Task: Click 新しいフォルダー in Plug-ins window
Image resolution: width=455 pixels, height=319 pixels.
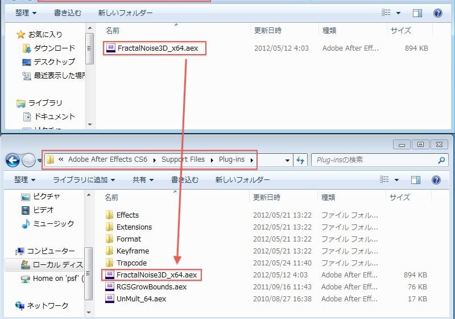Action: click(242, 180)
